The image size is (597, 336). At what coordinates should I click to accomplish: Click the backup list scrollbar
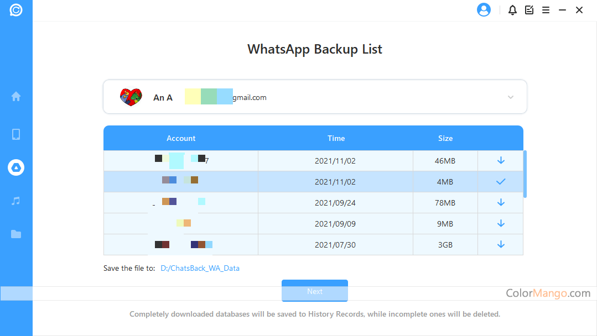click(x=525, y=174)
